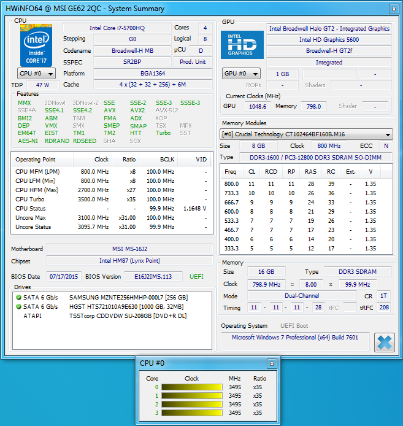
Task: Click the green UEFI label
Action: (196, 277)
